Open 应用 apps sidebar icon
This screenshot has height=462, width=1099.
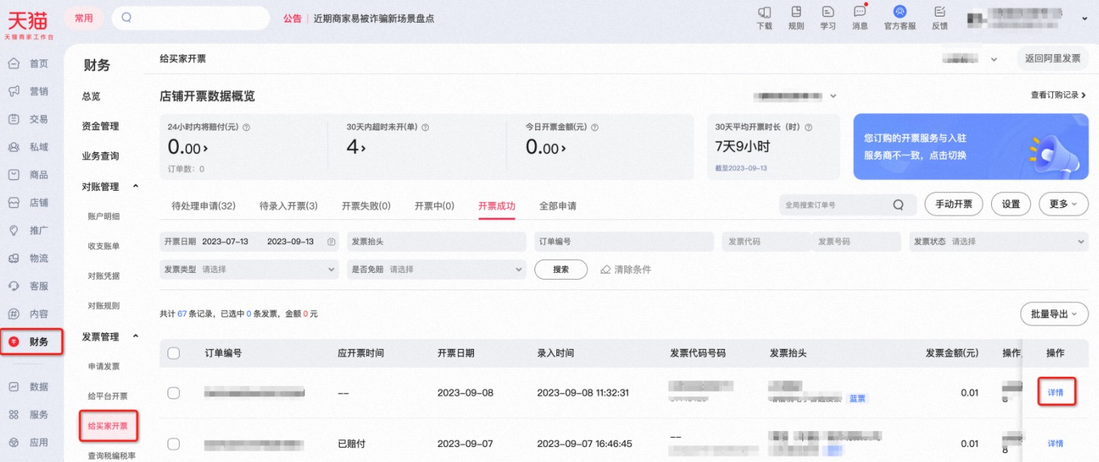(x=14, y=442)
